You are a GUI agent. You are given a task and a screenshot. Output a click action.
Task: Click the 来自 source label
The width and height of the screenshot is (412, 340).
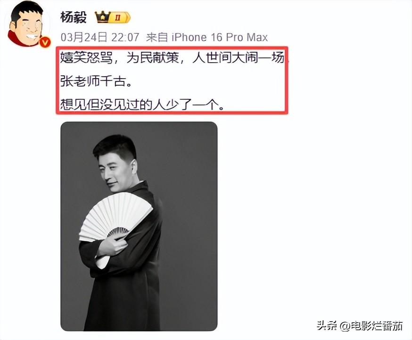157,37
